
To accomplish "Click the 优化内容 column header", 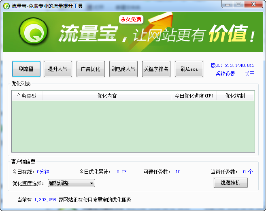I will [107, 96].
